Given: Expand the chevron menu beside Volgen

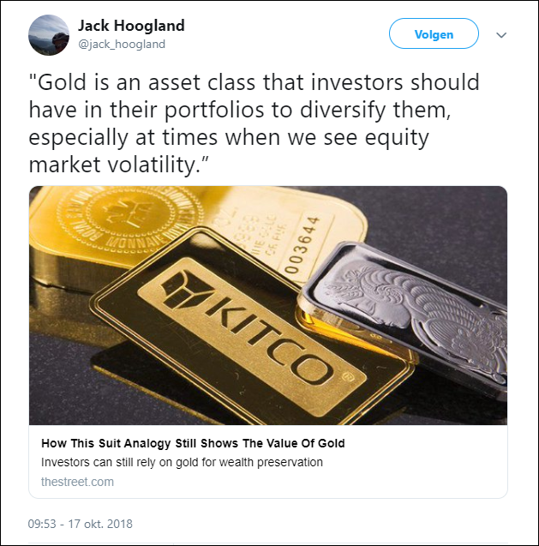Looking at the screenshot, I should (501, 35).
